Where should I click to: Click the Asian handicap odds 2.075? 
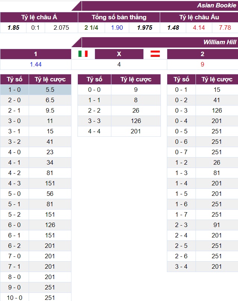[61, 27]
